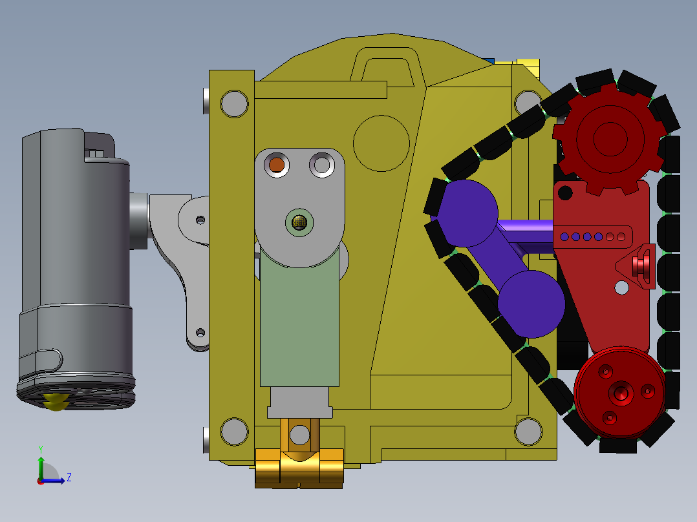Click the center screw on the gray plate
Screen dimensions: 697x522
click(x=299, y=222)
